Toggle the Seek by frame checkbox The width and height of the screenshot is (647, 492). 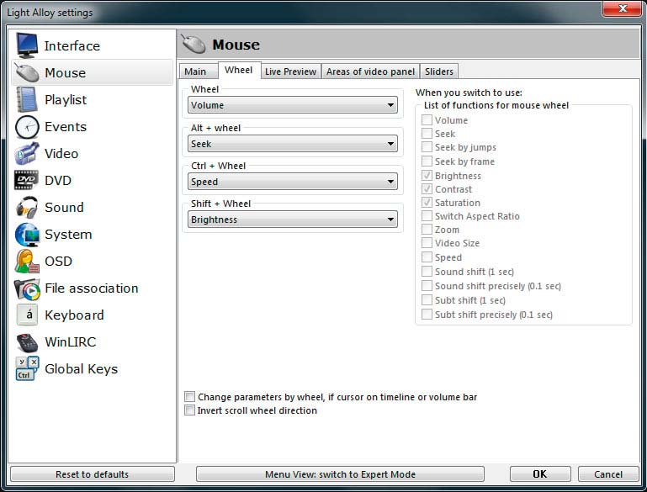pyautogui.click(x=427, y=161)
